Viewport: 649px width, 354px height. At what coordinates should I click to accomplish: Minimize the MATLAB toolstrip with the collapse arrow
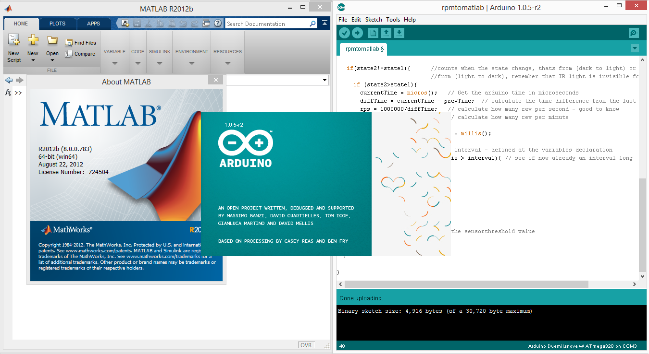coord(324,23)
